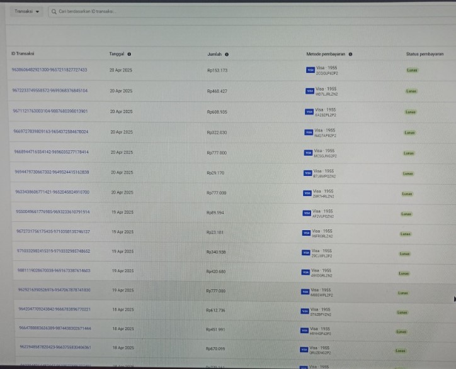Open the transaction ID link for Rp89.194

53,212
